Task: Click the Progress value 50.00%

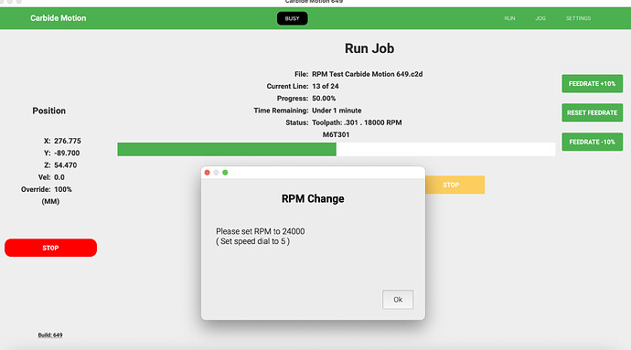Action: (x=324, y=98)
